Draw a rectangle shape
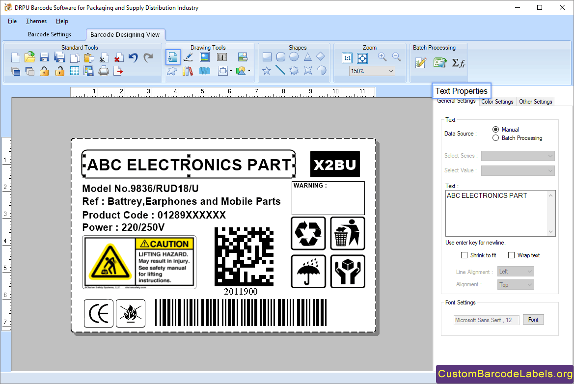The width and height of the screenshot is (574, 384). pyautogui.click(x=267, y=57)
